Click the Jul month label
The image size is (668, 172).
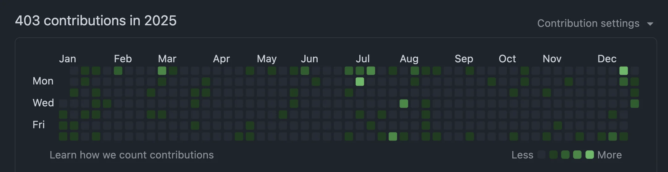point(363,59)
